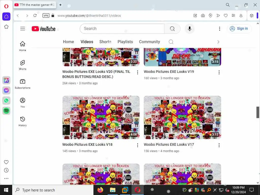Image resolution: width=260 pixels, height=195 pixels.
Task: Open Subscriptions in mini guide
Action: (x=23, y=84)
